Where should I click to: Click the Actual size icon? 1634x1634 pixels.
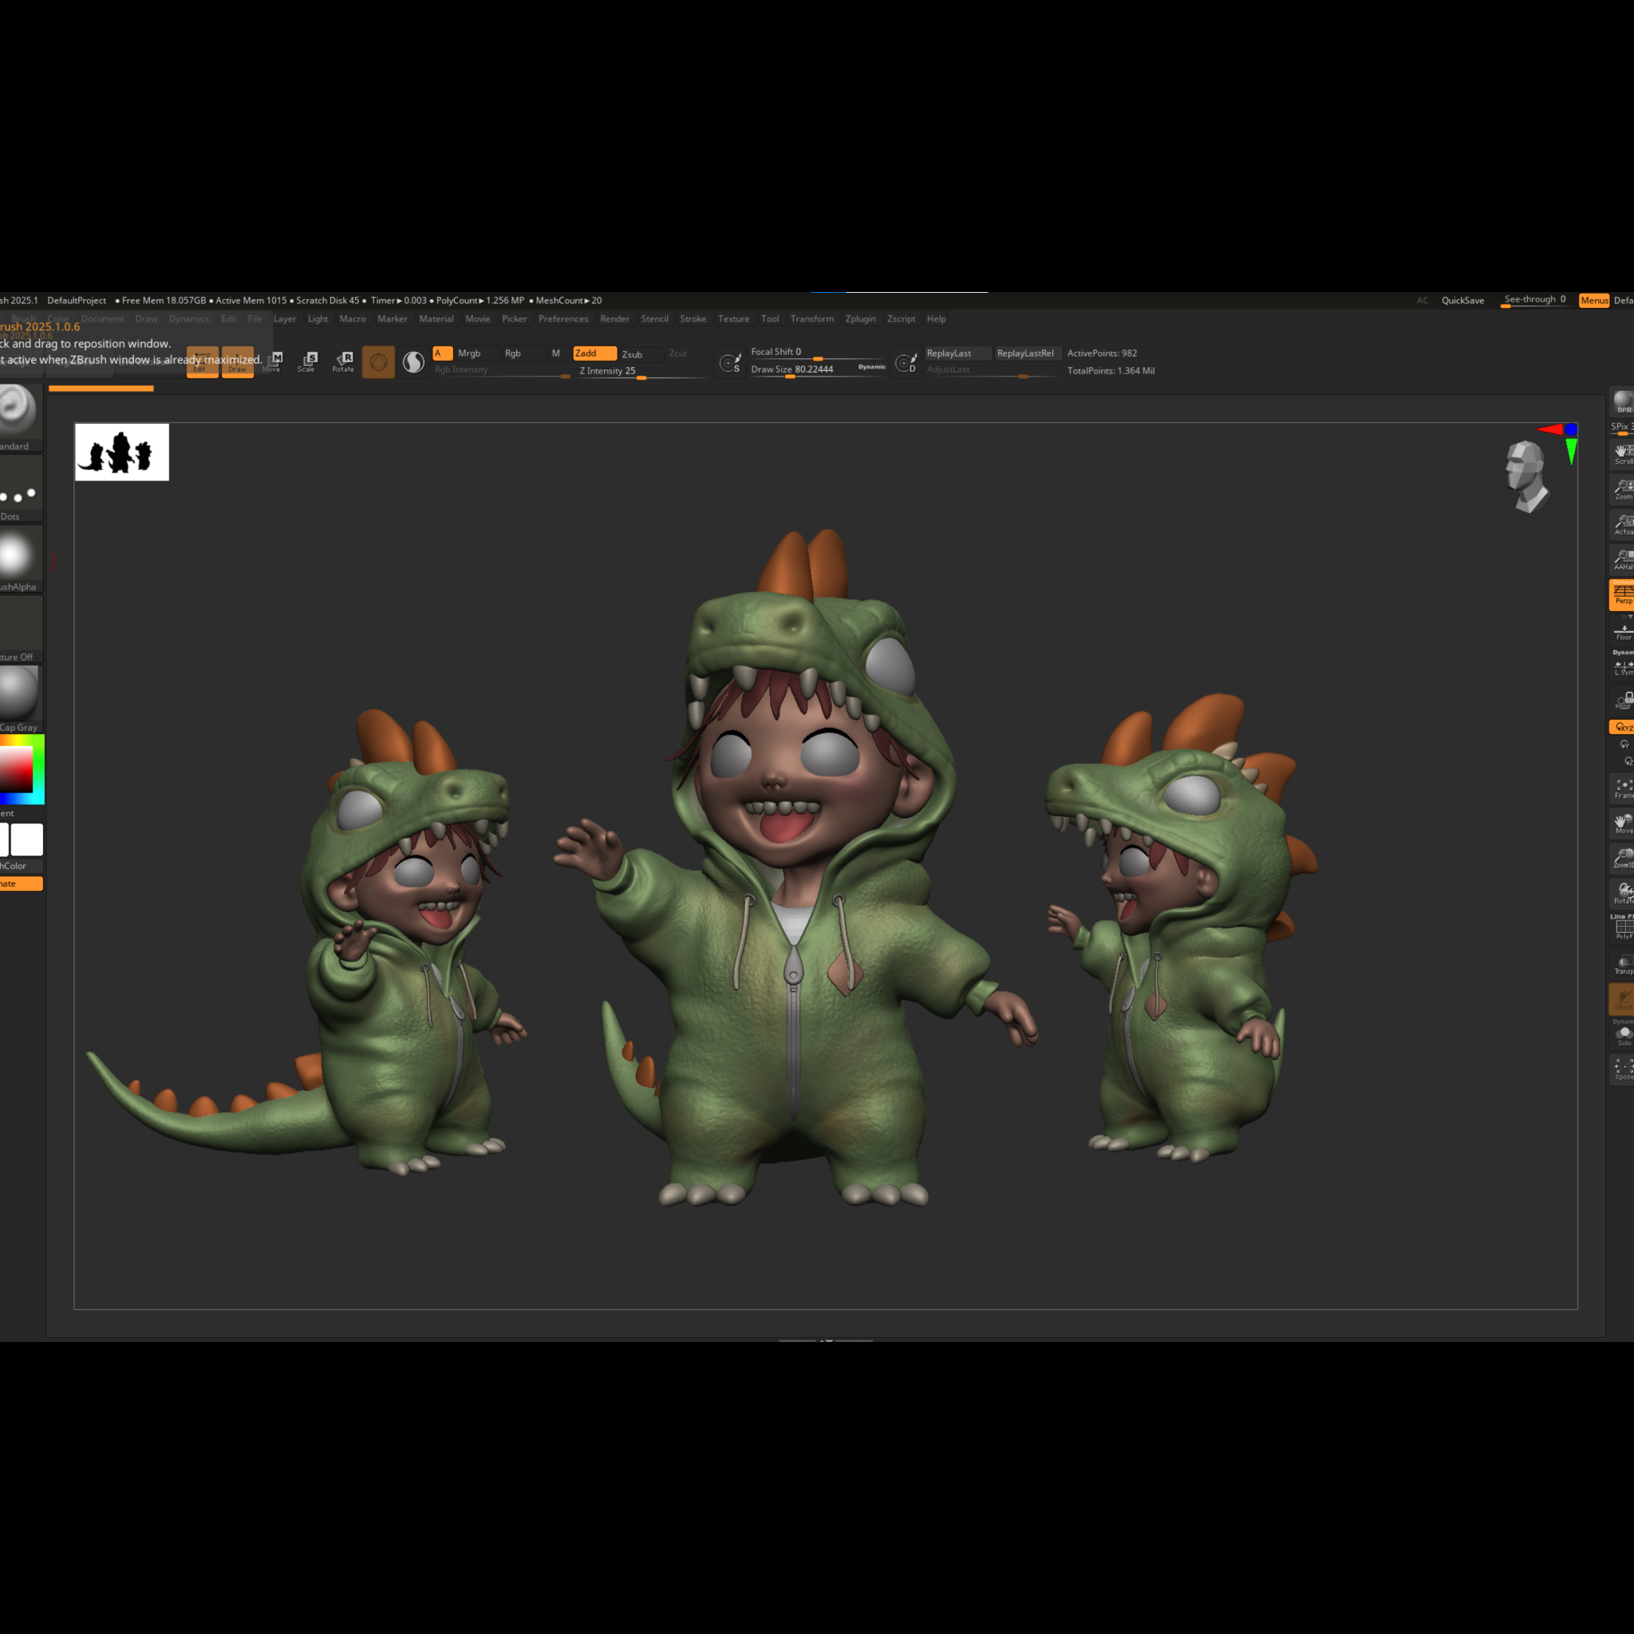click(x=1622, y=524)
